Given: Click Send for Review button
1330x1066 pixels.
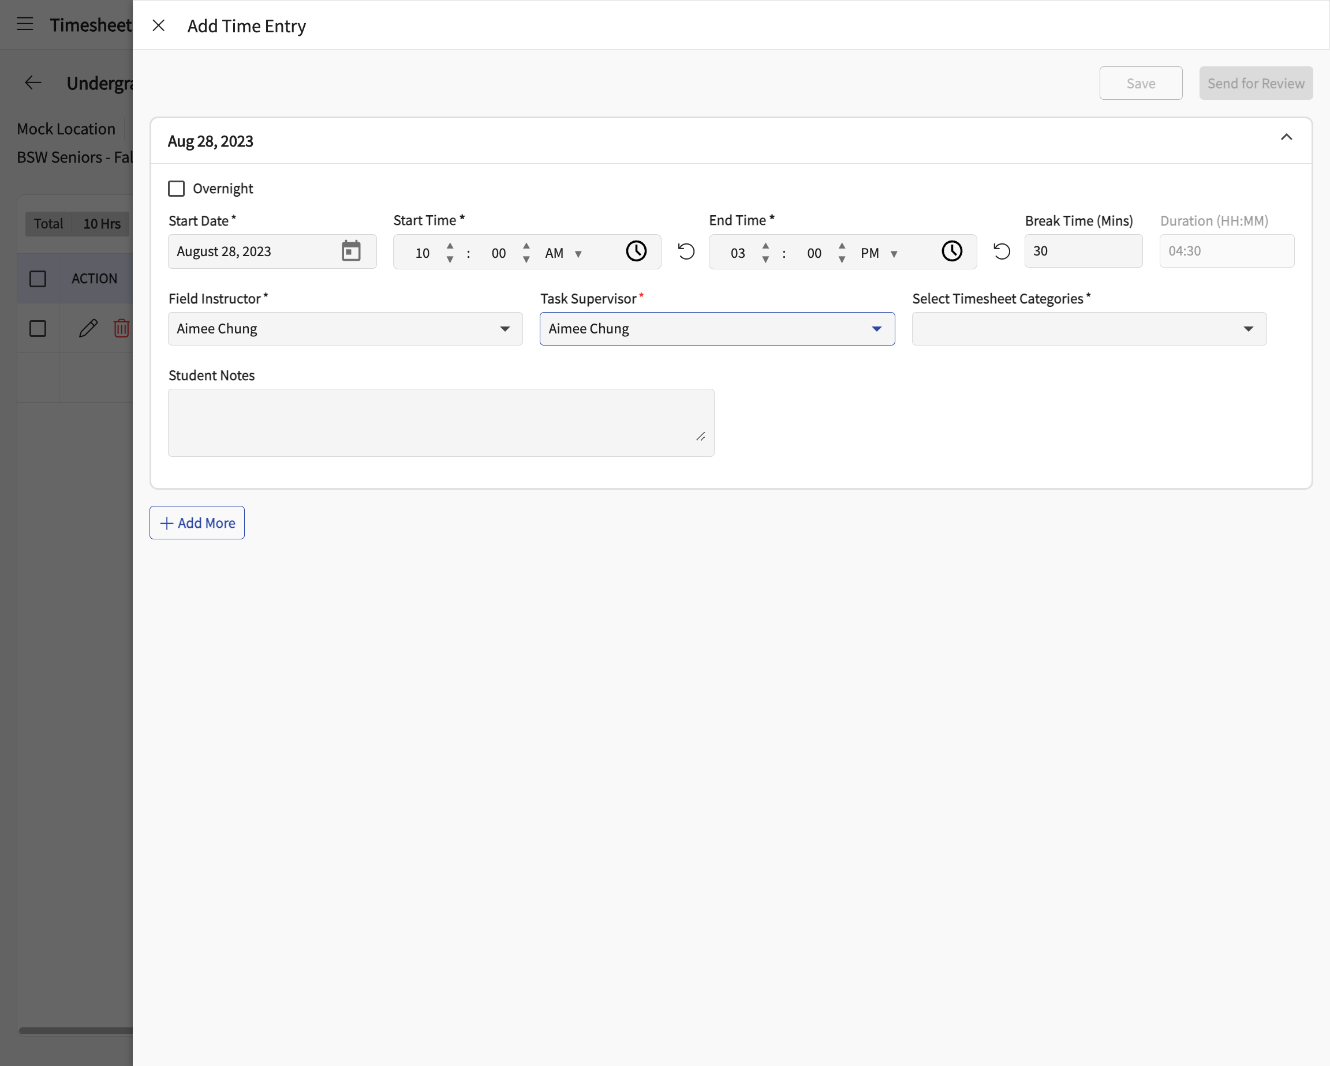Looking at the screenshot, I should [x=1256, y=83].
